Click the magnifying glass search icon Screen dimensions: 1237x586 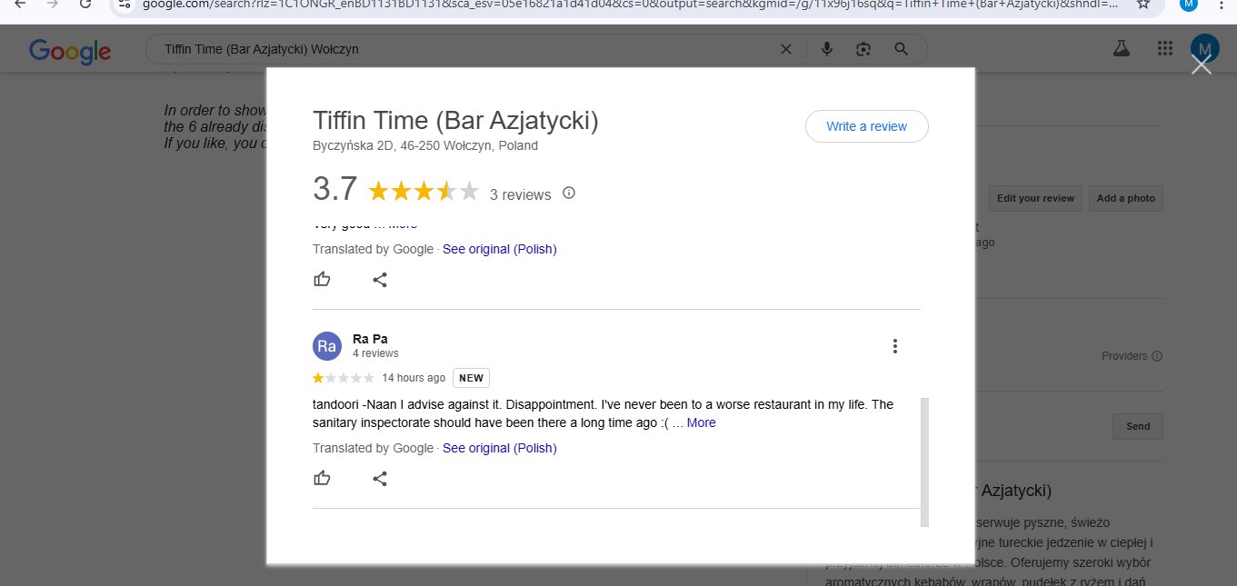(901, 49)
